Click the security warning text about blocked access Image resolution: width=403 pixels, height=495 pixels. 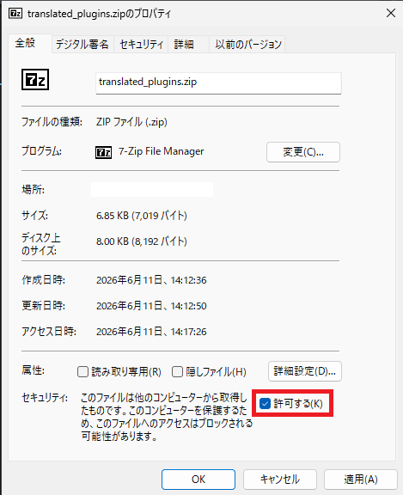coord(167,417)
